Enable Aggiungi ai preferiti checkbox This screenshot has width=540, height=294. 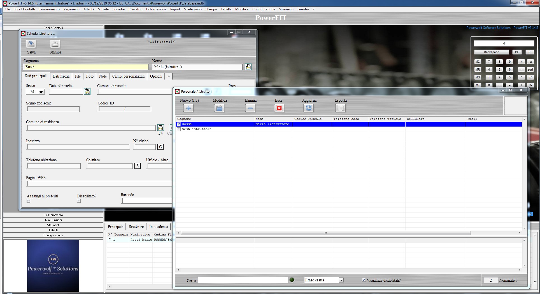click(28, 201)
